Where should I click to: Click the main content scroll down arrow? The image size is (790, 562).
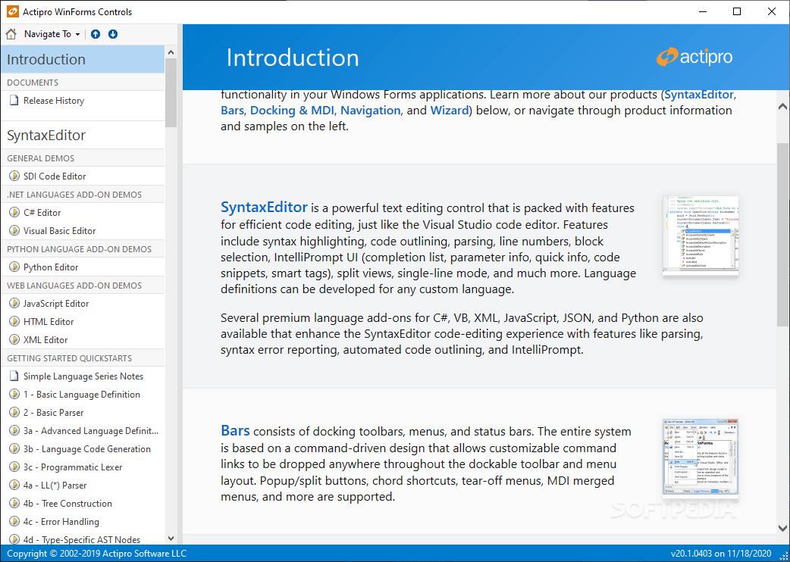point(782,528)
